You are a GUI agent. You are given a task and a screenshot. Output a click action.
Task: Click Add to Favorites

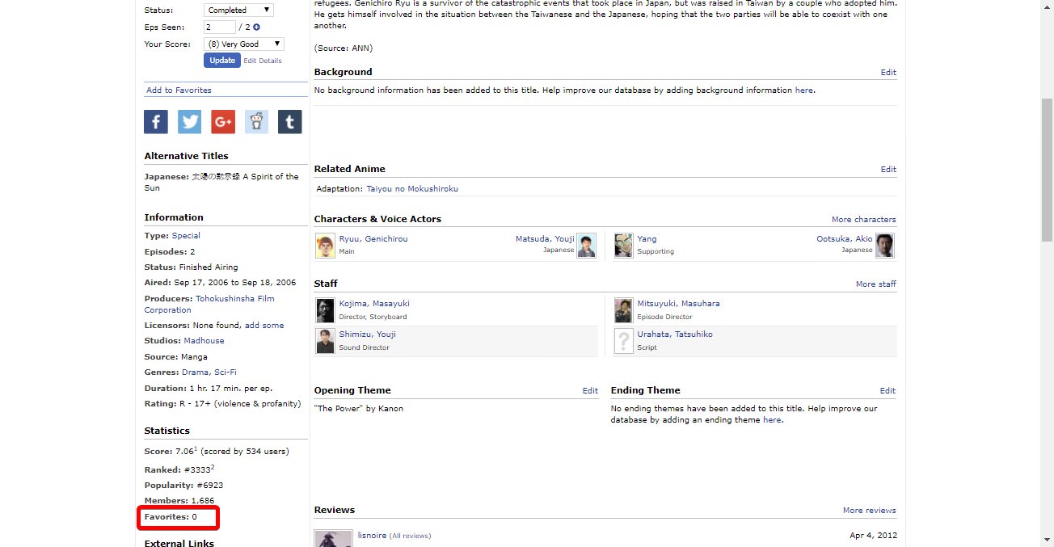(x=179, y=90)
